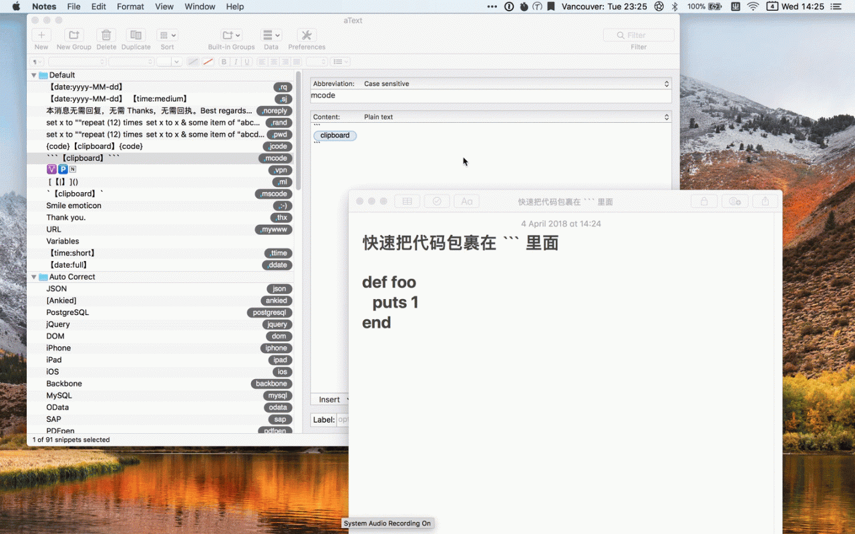Click the share icon in Notes window

point(765,201)
